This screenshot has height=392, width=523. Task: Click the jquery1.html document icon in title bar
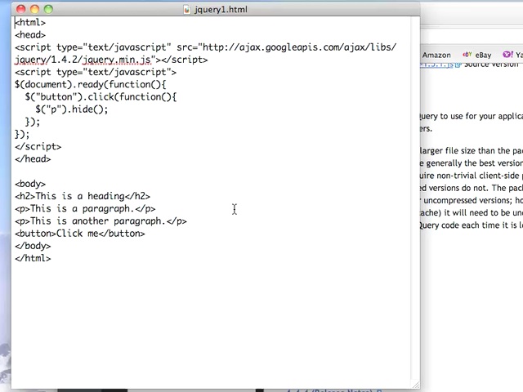coord(187,9)
